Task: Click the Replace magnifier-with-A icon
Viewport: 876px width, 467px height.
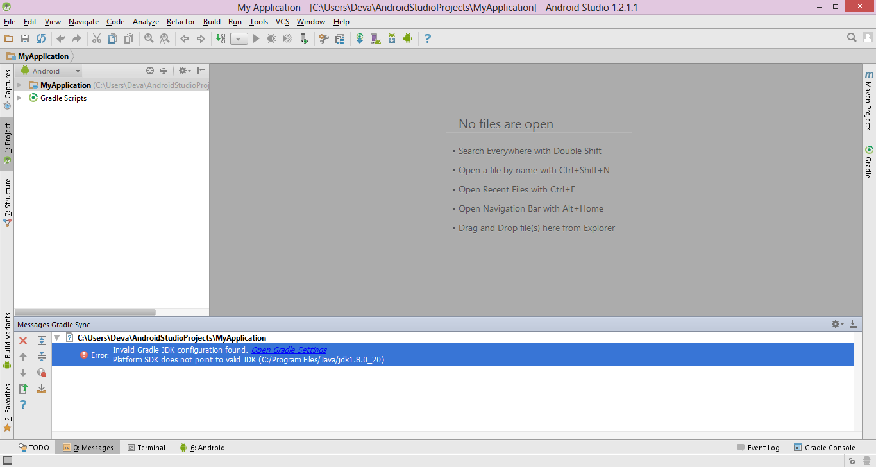Action: point(165,38)
